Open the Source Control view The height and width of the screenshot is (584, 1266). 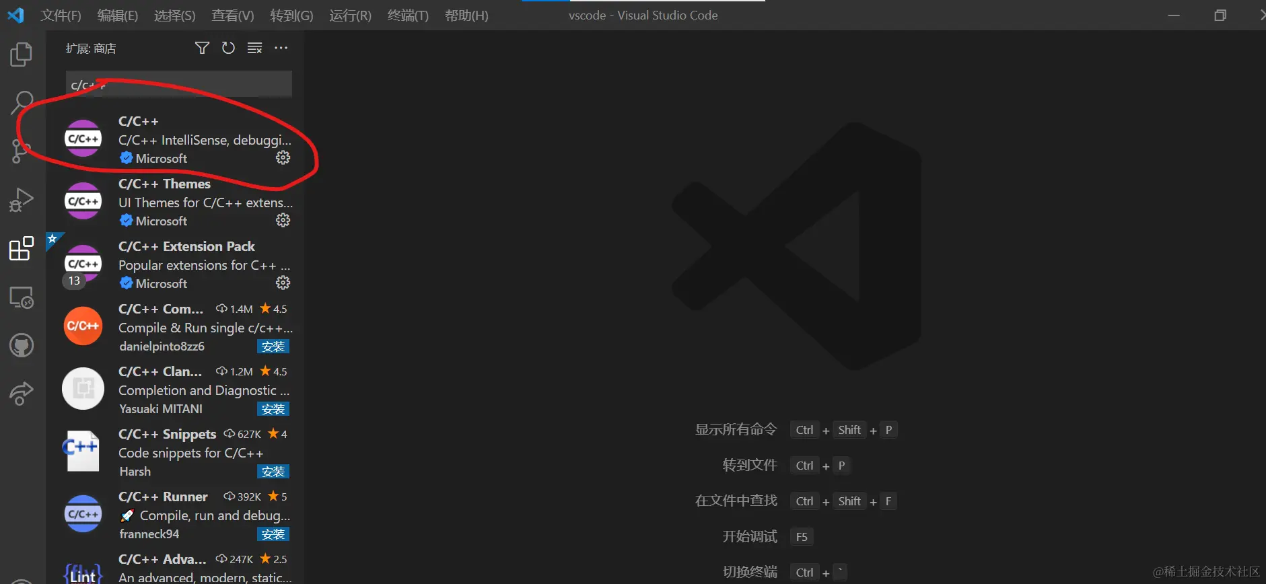(x=22, y=151)
